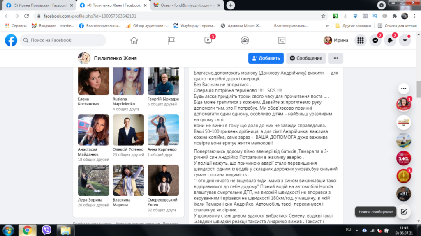Click the new message compose icon
This screenshot has height=236, width=421.
(403, 212)
